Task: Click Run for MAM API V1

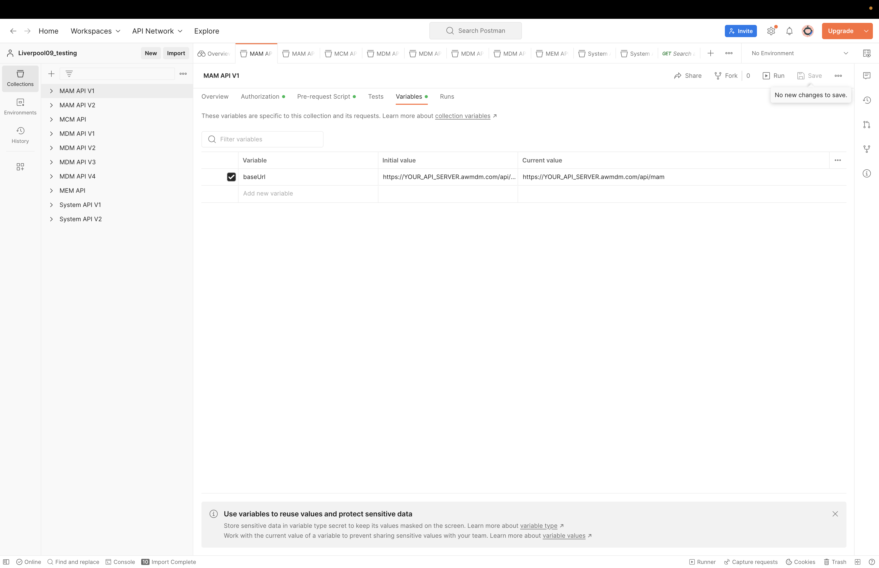Action: point(774,76)
